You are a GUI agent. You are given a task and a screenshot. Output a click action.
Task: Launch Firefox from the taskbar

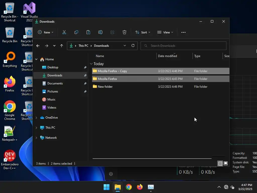tap(140, 187)
